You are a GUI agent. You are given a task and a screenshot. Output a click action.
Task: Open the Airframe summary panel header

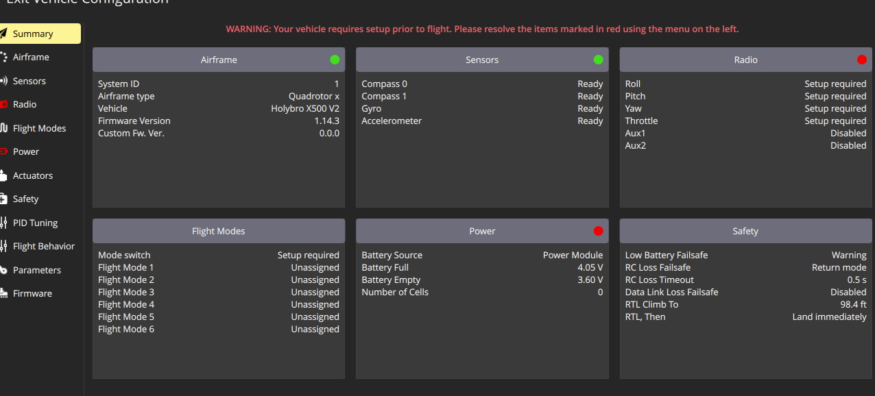coord(219,60)
